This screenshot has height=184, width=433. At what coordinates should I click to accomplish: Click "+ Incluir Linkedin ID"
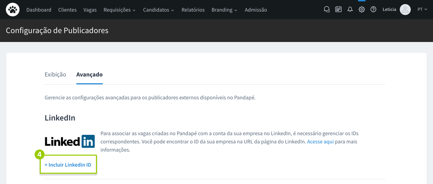68,165
